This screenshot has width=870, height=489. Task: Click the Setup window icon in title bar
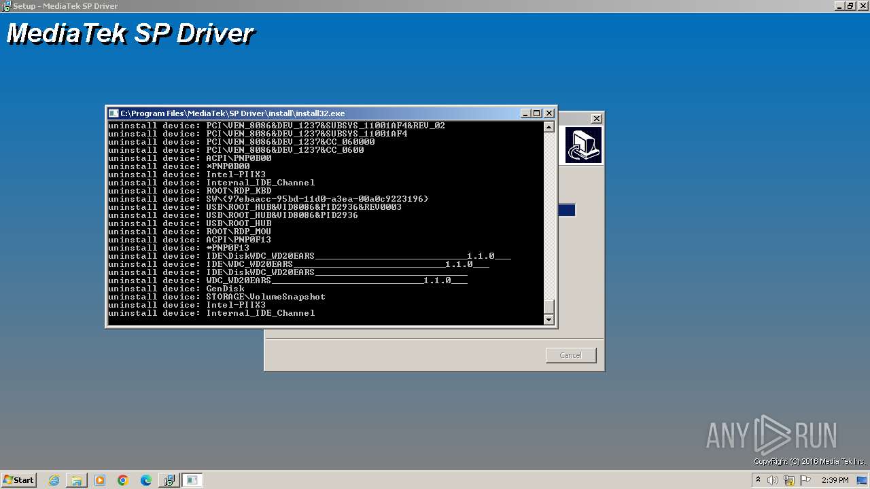tap(6, 5)
